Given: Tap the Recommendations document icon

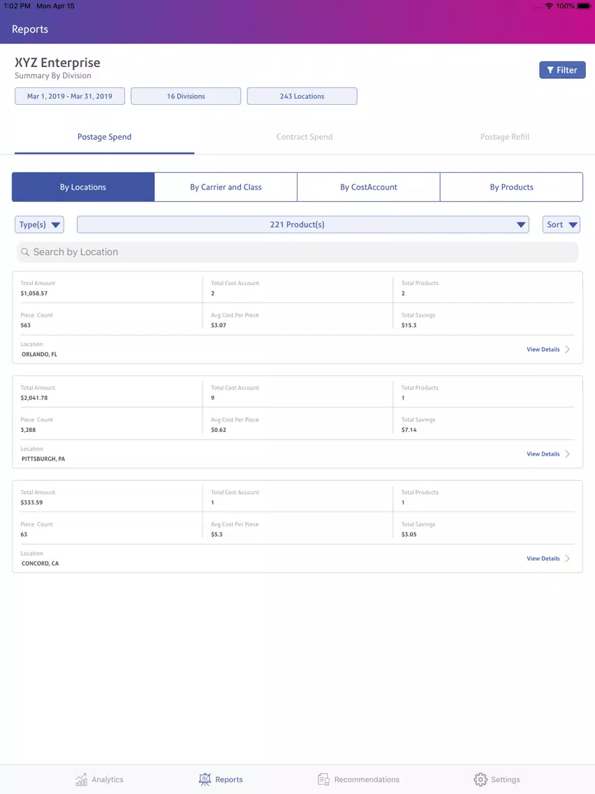Looking at the screenshot, I should (x=323, y=779).
